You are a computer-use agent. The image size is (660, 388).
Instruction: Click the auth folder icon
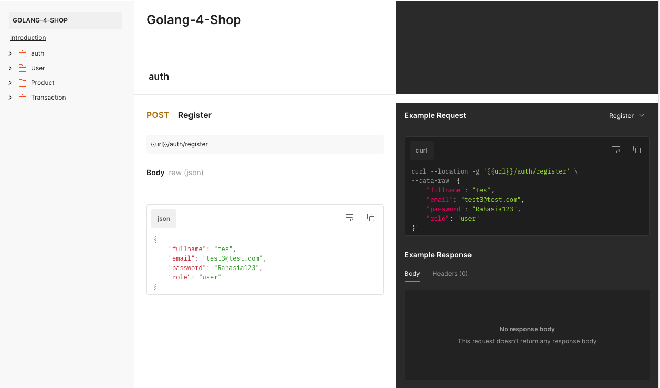23,53
